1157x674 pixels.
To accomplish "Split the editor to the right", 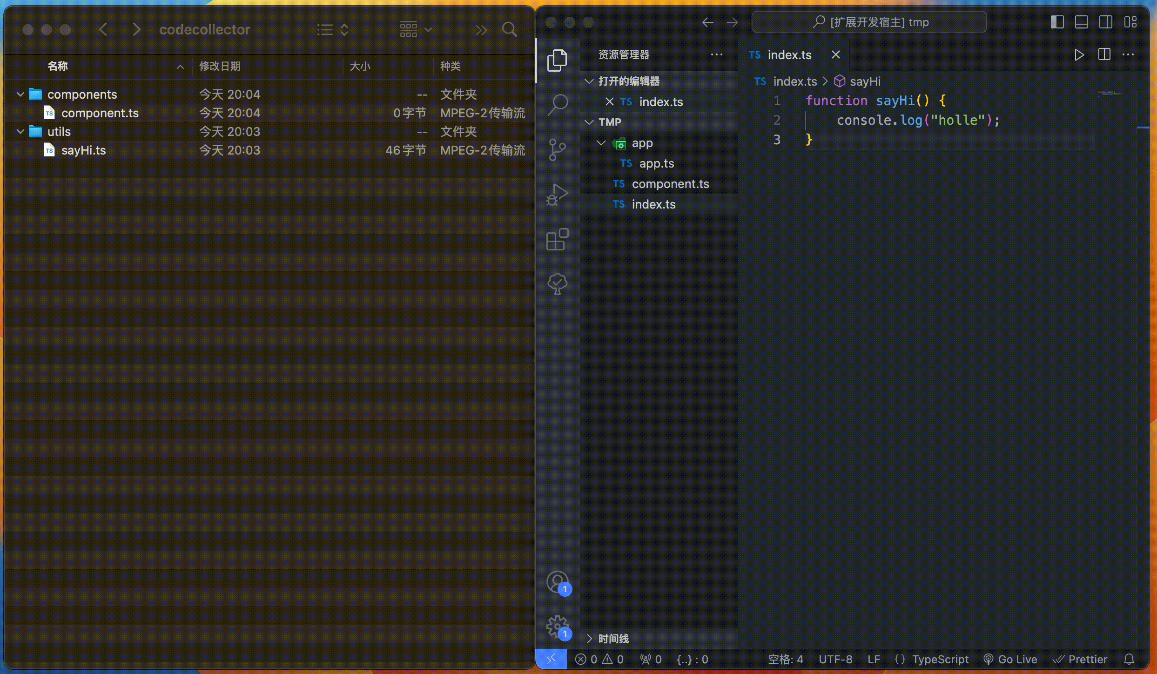I will point(1104,54).
